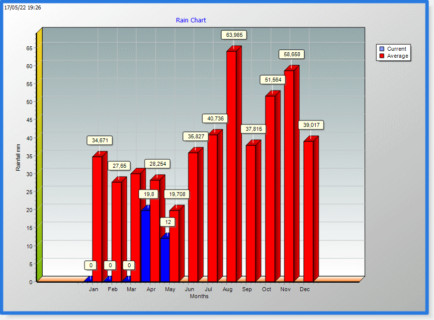The image size is (434, 320).
Task: Click the 'Months' axis title
Action: [x=199, y=296]
